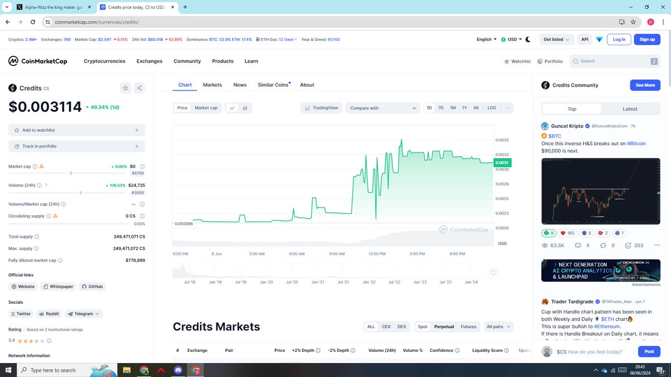Open Windows Start menu
671x377 pixels.
tap(8, 370)
